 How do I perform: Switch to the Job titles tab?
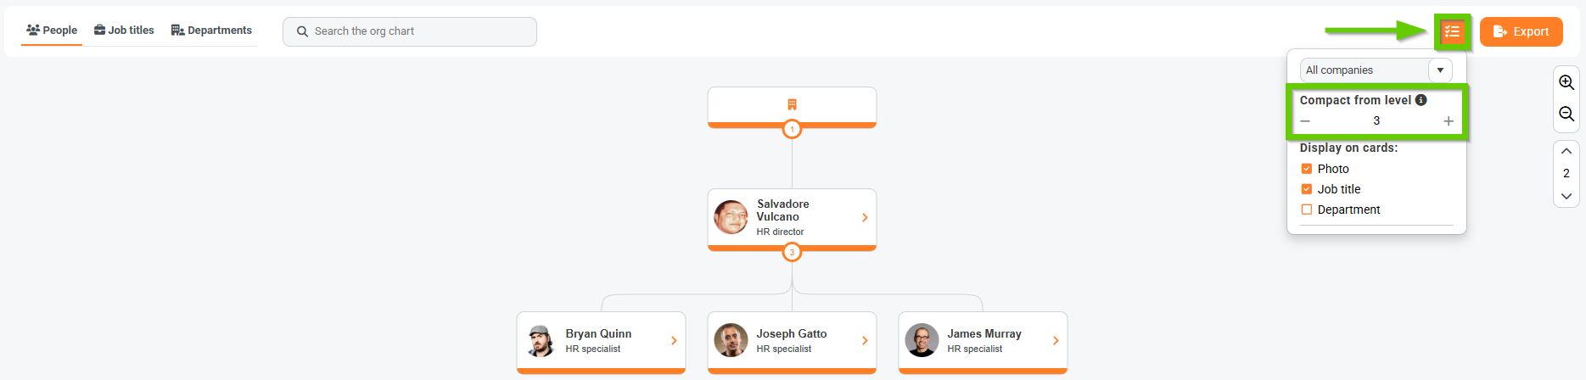pos(124,31)
